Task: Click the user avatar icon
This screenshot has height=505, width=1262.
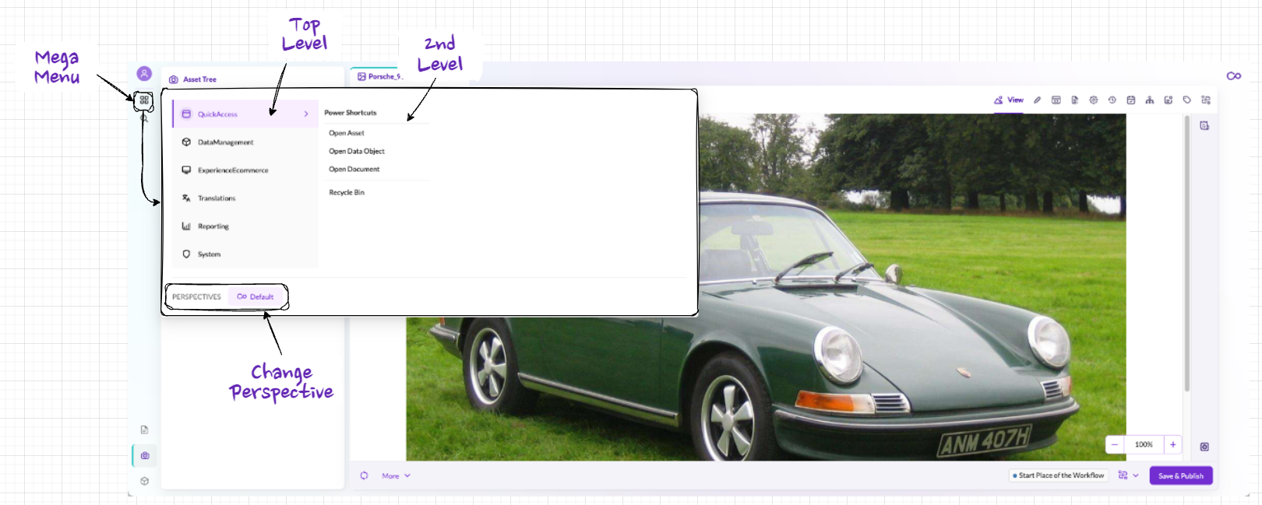Action: tap(144, 74)
